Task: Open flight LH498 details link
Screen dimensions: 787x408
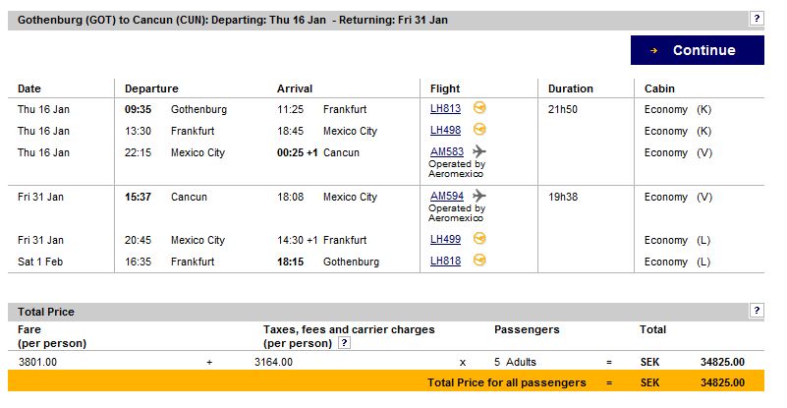Action: [445, 131]
